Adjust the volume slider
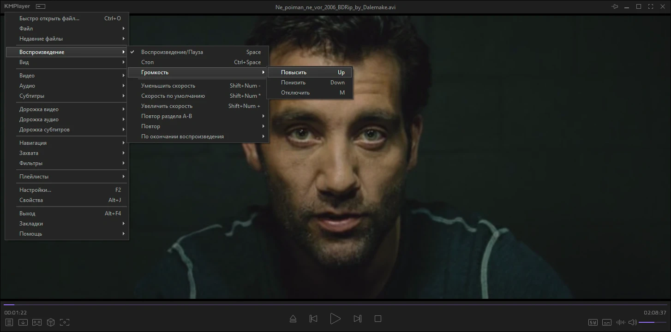671x332 pixels. 653,322
